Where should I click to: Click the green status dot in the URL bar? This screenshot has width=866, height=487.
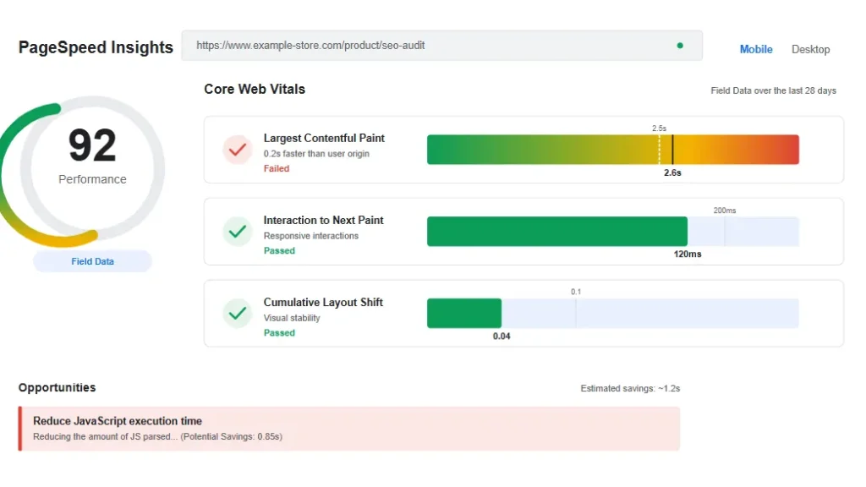[680, 46]
